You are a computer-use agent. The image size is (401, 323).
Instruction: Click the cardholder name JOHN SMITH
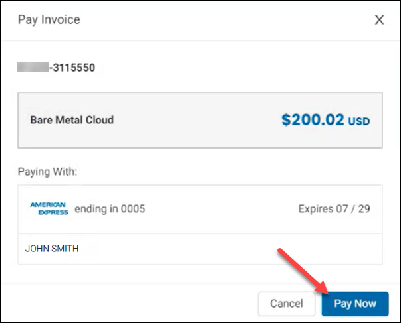52,249
